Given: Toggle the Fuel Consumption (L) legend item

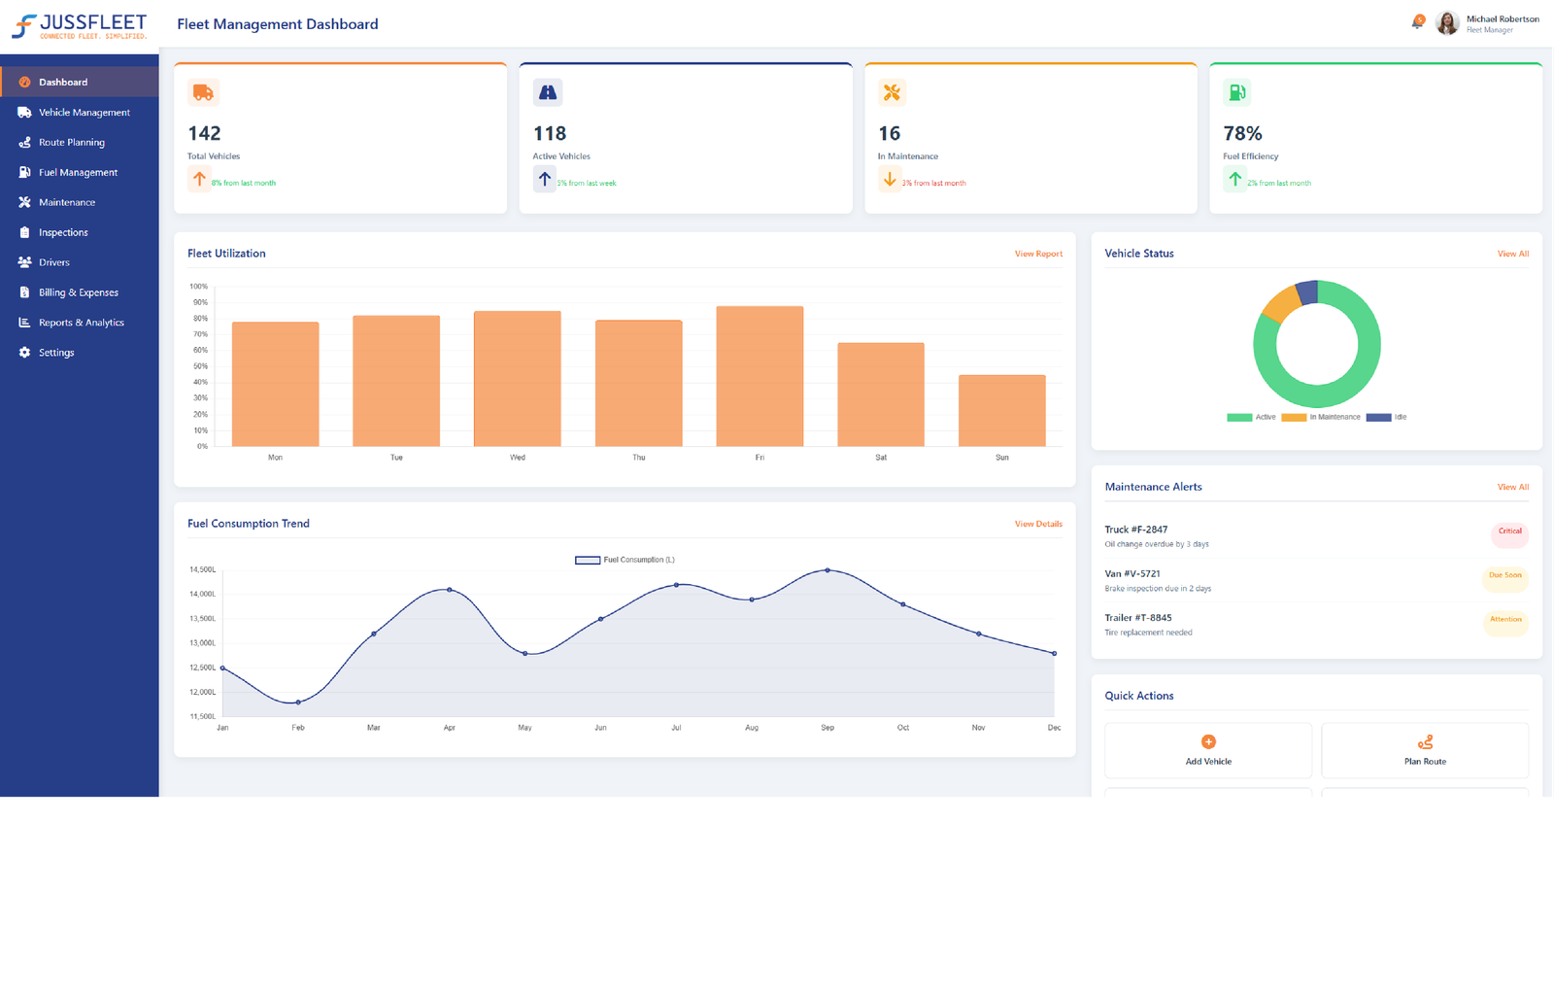Looking at the screenshot, I should (x=625, y=560).
